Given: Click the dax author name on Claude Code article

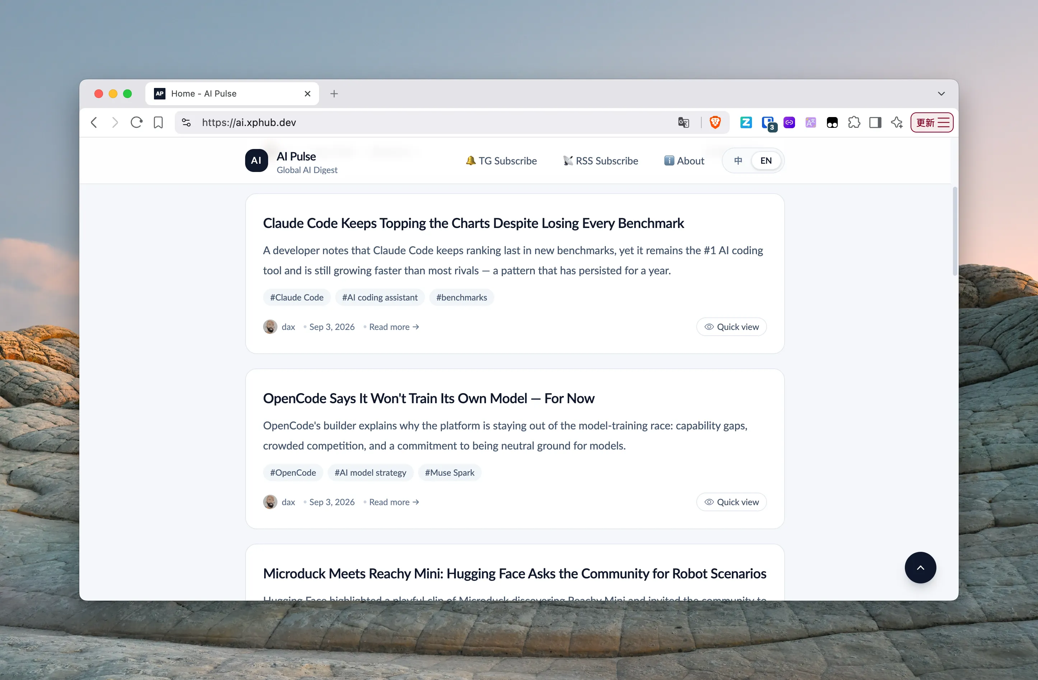Looking at the screenshot, I should [x=288, y=327].
